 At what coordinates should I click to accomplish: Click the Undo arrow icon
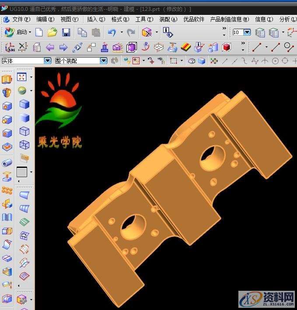(x=112, y=32)
